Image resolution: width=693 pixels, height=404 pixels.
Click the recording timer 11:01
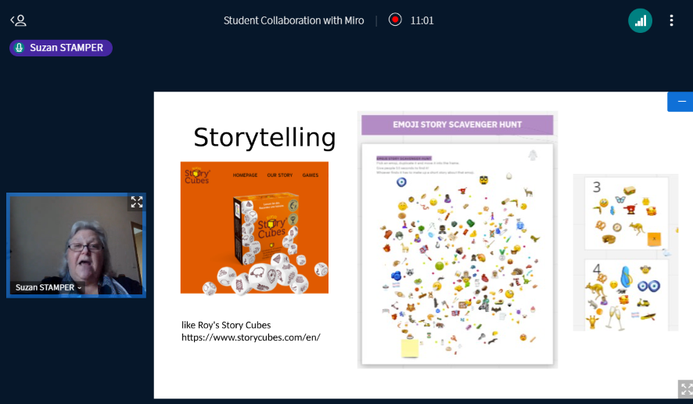point(422,20)
